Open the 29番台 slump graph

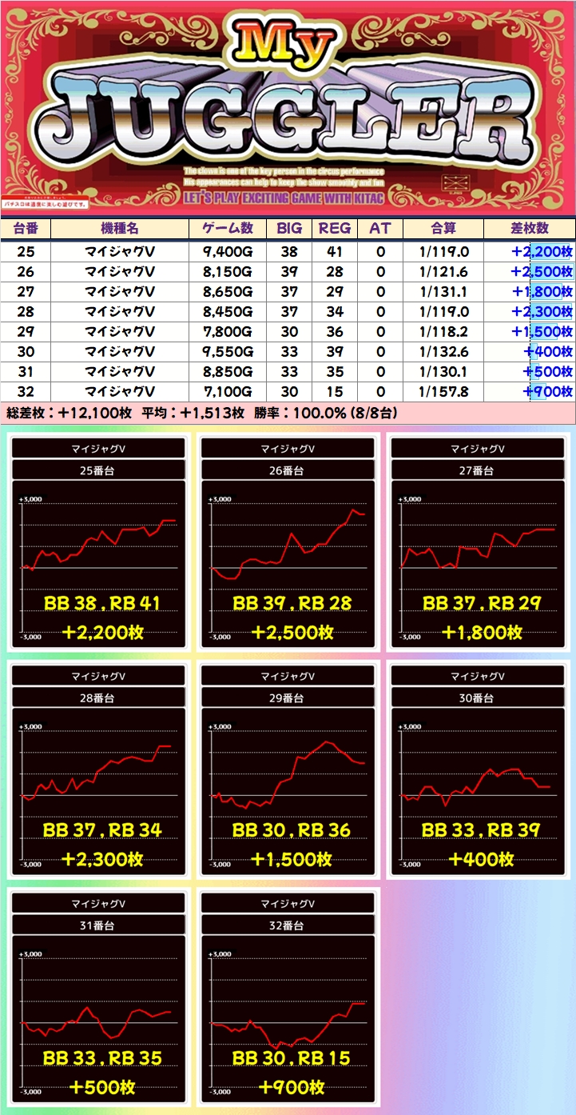(288, 769)
